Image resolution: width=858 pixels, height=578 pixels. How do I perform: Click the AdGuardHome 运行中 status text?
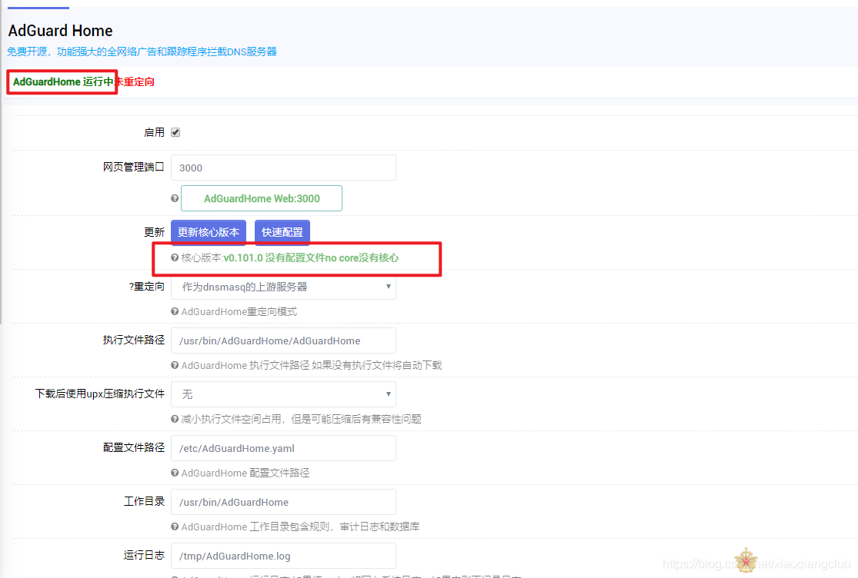pyautogui.click(x=63, y=82)
